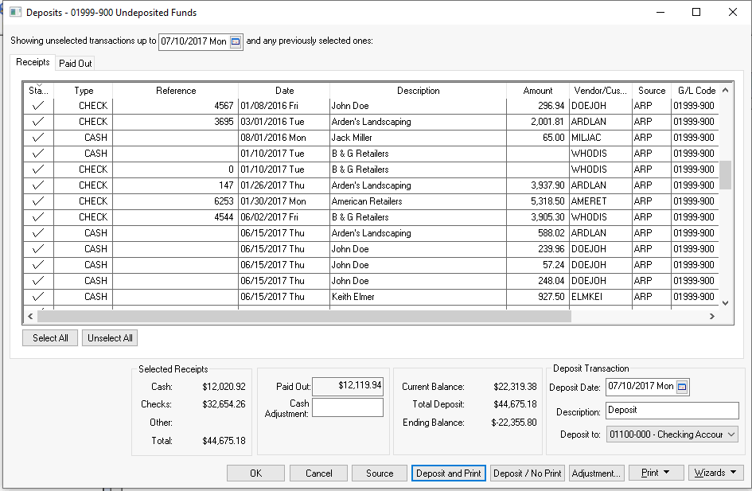Screen dimensions: 752x491
Task: Switch to the Paid Out tab
Action: 76,63
